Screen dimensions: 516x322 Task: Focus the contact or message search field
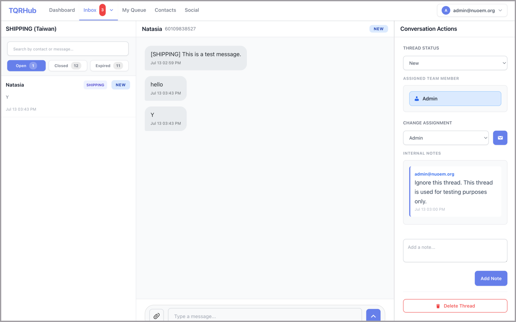(x=68, y=49)
